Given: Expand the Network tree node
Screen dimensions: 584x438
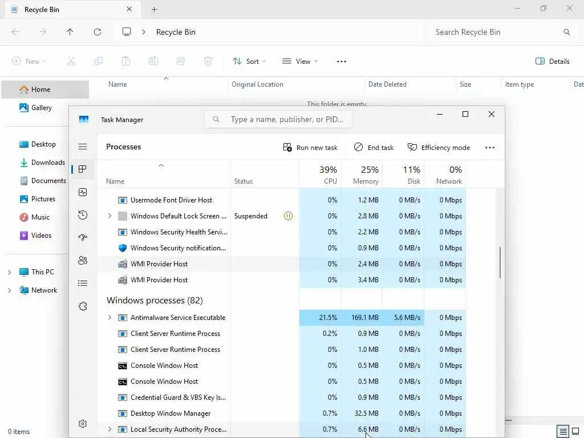Looking at the screenshot, I should (9, 290).
